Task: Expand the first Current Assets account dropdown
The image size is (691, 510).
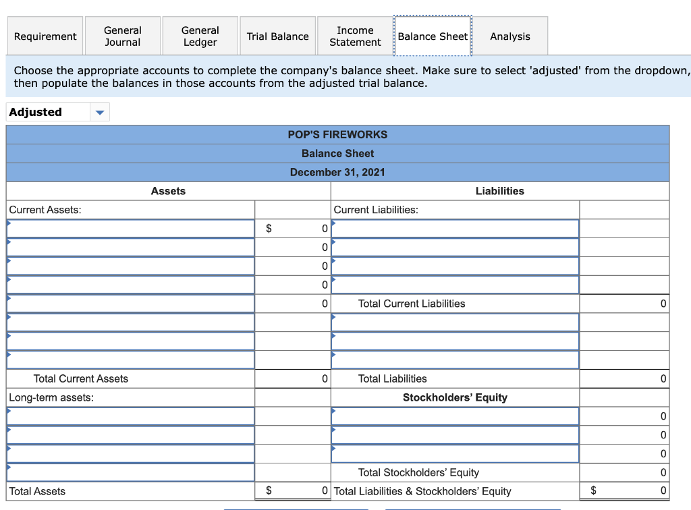Action: pyautogui.click(x=128, y=229)
